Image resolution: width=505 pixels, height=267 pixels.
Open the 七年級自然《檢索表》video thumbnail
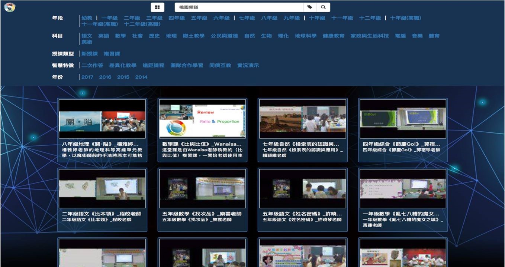tap(303, 119)
